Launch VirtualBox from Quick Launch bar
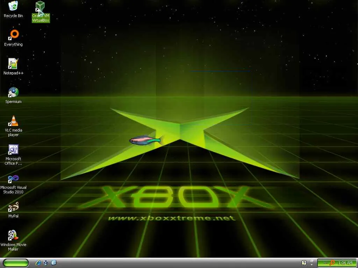Screen dimensions: 358x268 [x=46, y=263]
